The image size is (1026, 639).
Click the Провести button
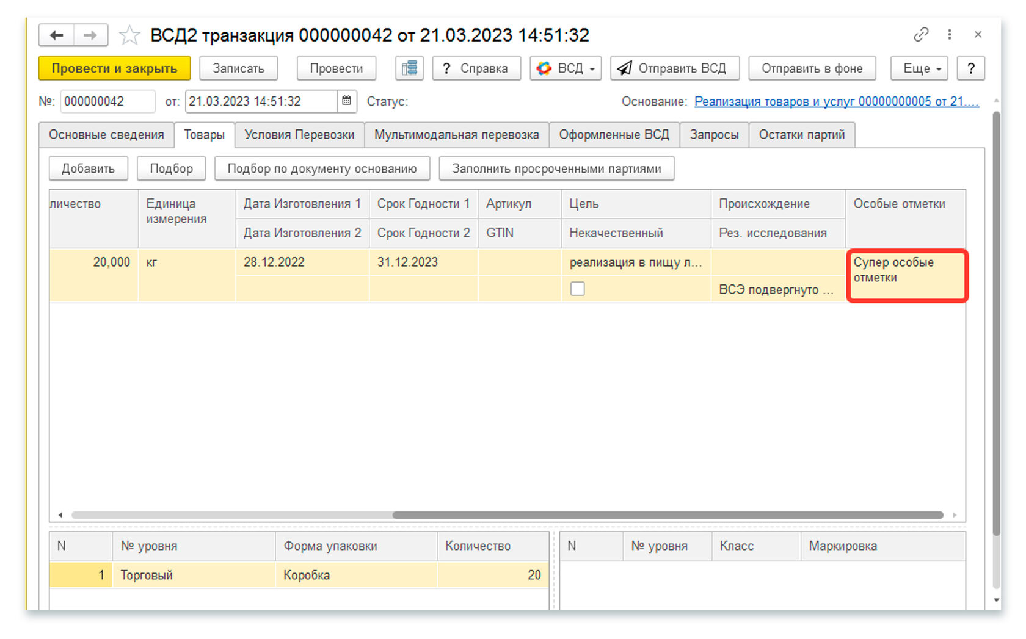pos(336,68)
